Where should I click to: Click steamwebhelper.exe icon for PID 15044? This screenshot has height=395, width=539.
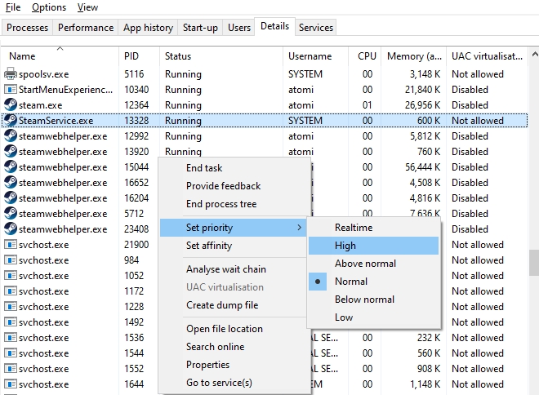[x=11, y=167]
